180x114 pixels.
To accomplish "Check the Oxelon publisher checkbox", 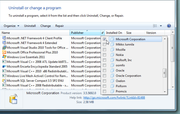I will coord(104,81).
